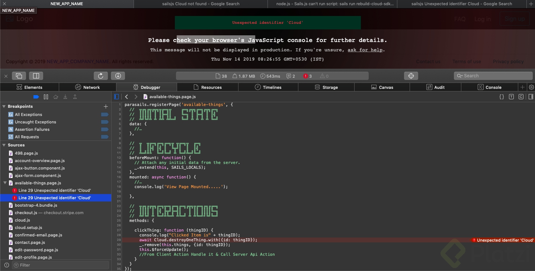Viewport: 535px width, 271px height.
Task: Switch to 'sailsjs Cloud not found' browser tab
Action: point(200,4)
